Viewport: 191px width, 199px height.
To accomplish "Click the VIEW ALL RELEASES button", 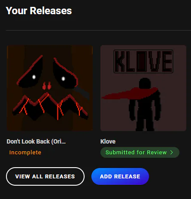I will [x=45, y=176].
